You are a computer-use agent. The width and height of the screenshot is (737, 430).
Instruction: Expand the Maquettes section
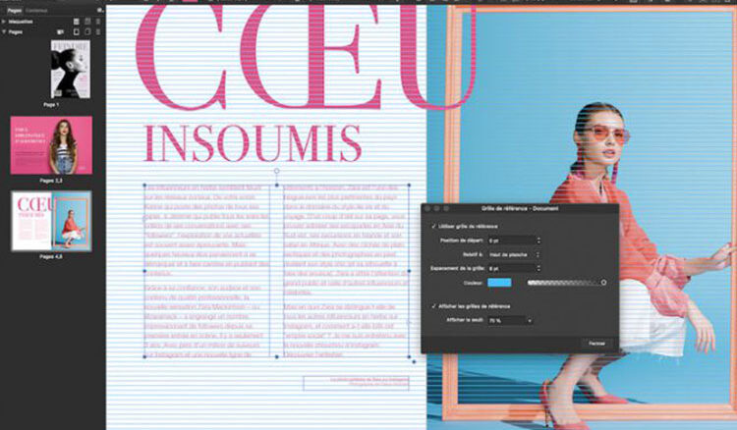click(x=5, y=20)
